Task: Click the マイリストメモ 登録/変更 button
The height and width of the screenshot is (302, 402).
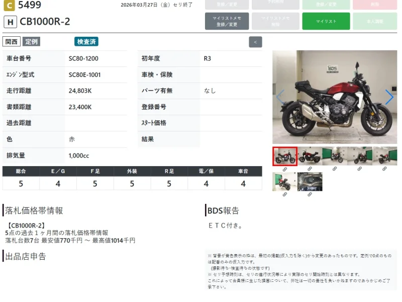Action: (227, 21)
